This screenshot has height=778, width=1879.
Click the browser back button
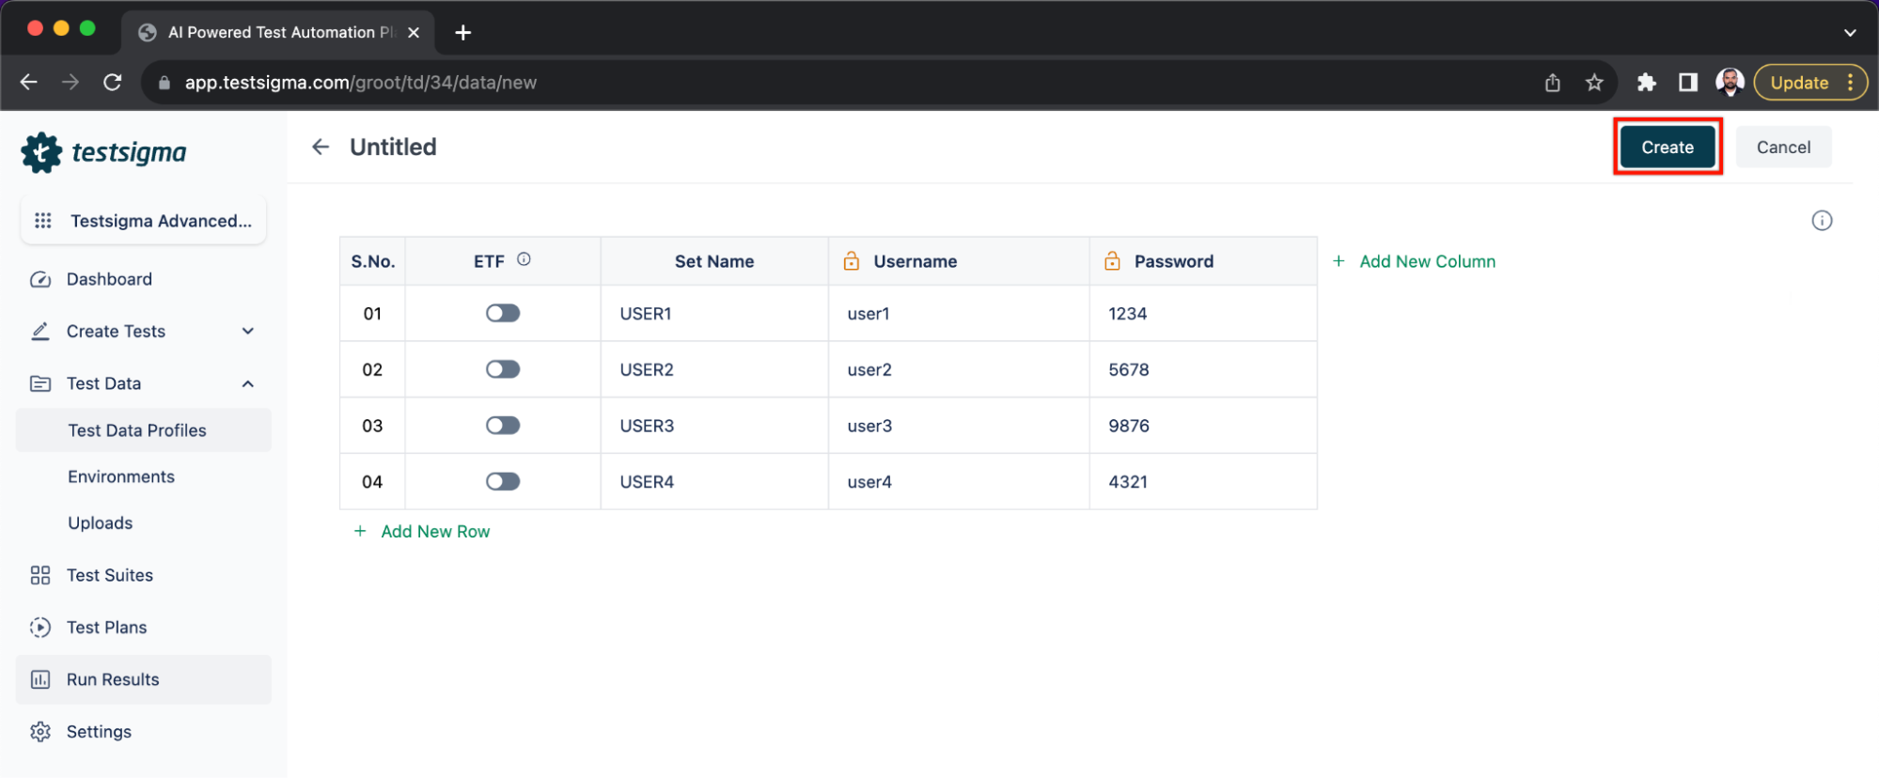[x=29, y=83]
